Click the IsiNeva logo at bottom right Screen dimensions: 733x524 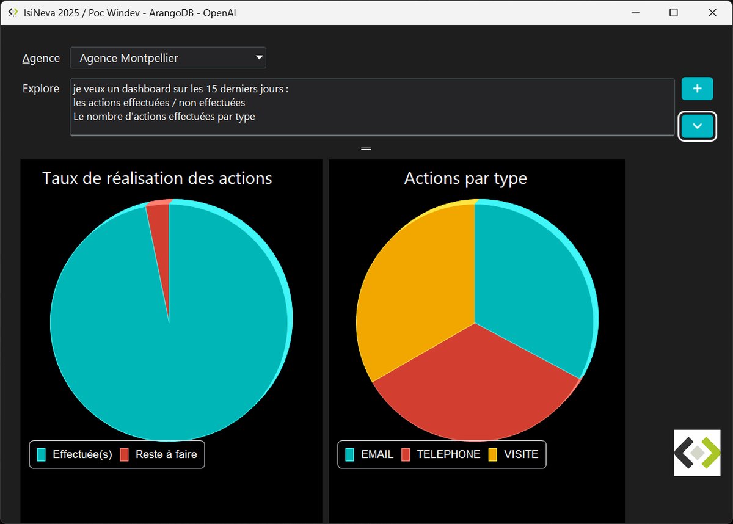[698, 453]
